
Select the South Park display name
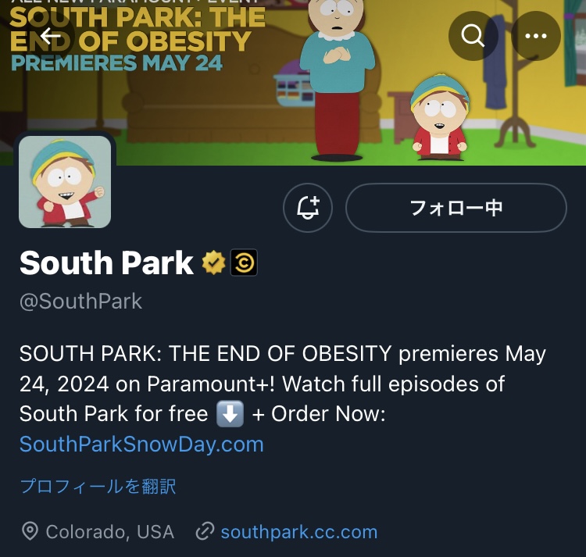click(x=106, y=262)
